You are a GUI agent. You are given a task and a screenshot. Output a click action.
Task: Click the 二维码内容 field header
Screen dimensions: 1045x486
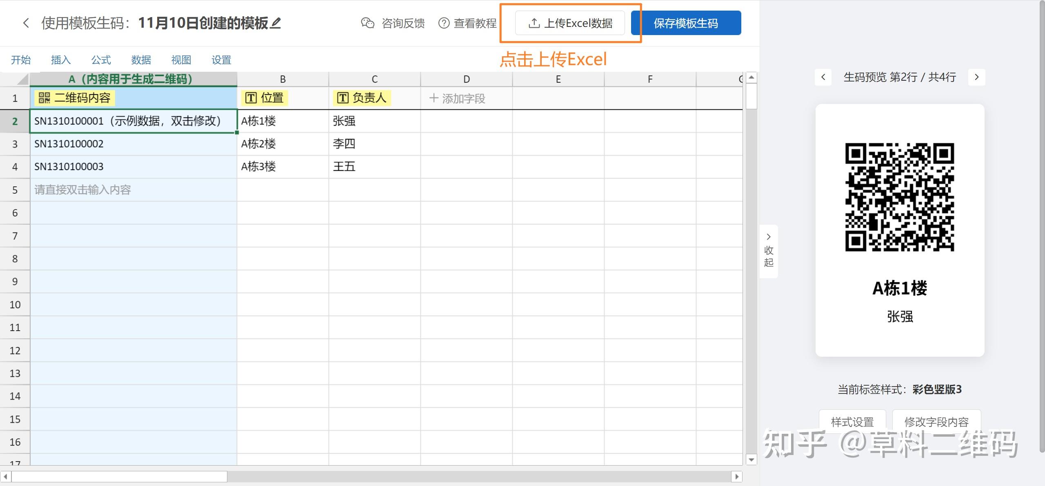tap(74, 98)
